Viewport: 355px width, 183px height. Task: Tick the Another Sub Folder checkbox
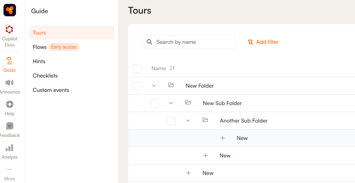171,121
